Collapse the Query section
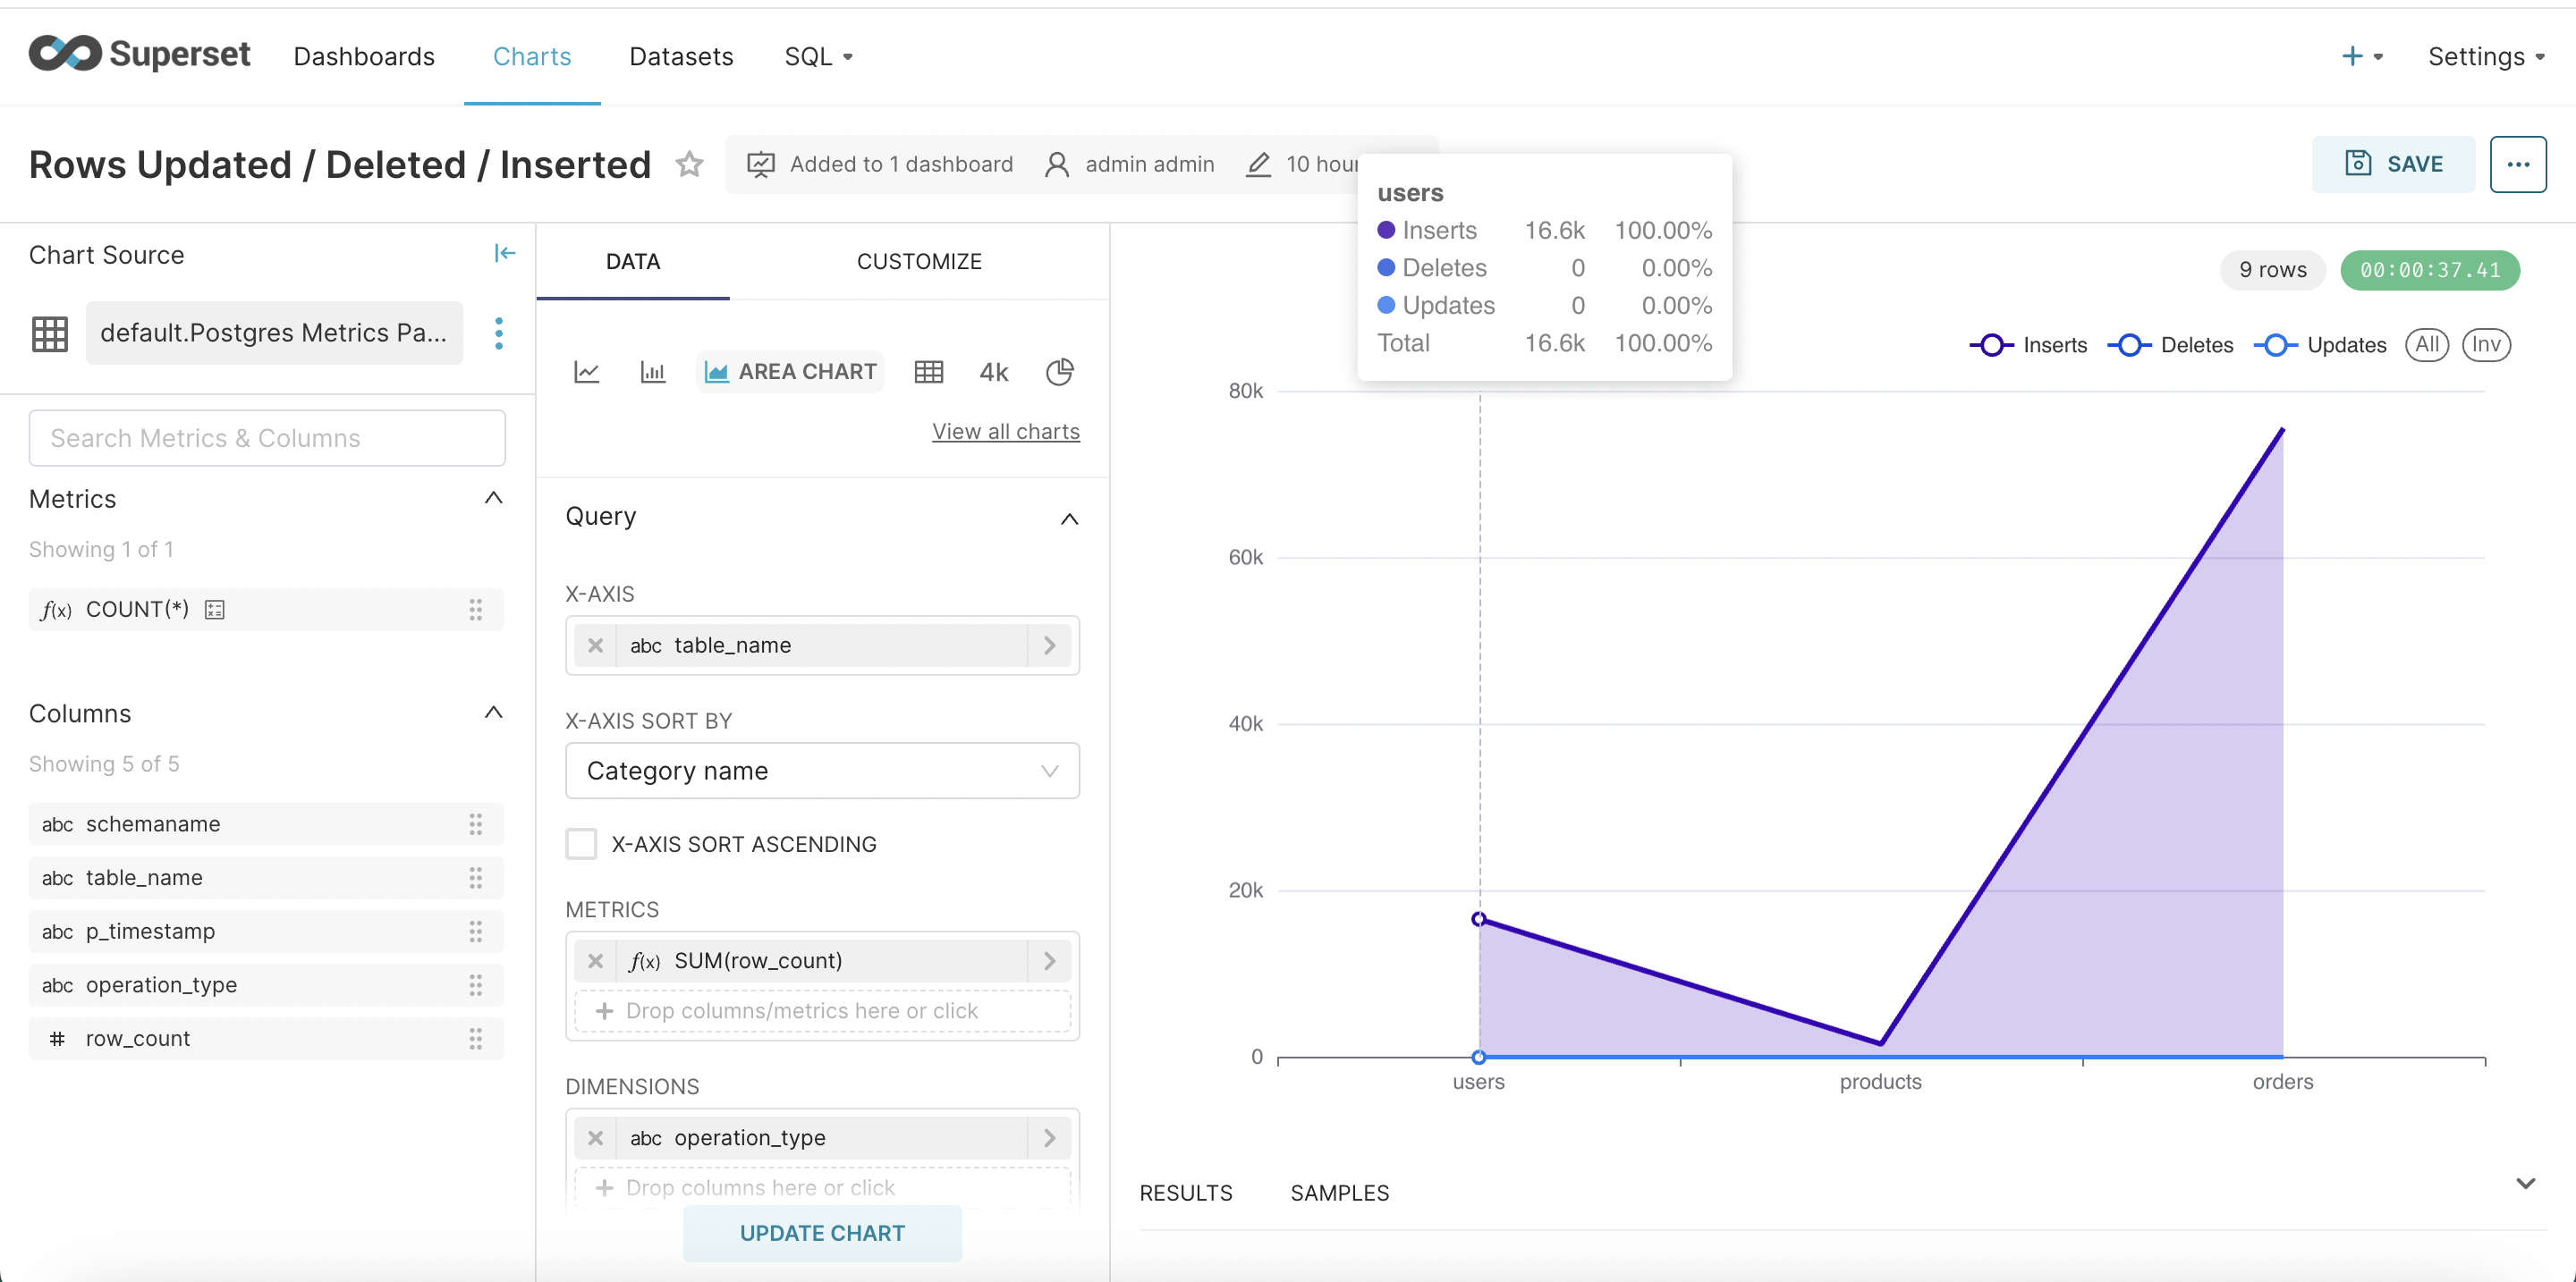Image resolution: width=2576 pixels, height=1282 pixels. 1069,518
